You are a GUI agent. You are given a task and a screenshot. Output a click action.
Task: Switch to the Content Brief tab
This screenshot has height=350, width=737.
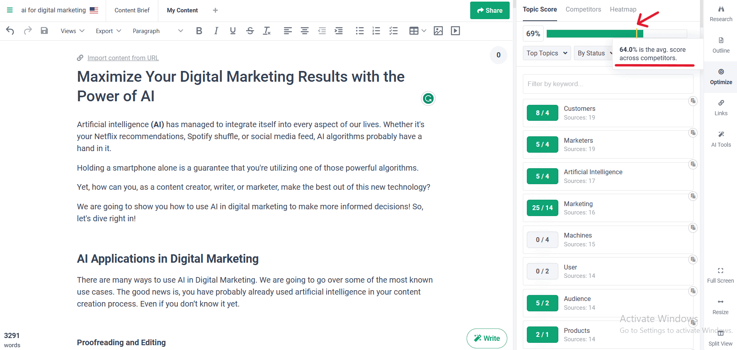coord(132,10)
